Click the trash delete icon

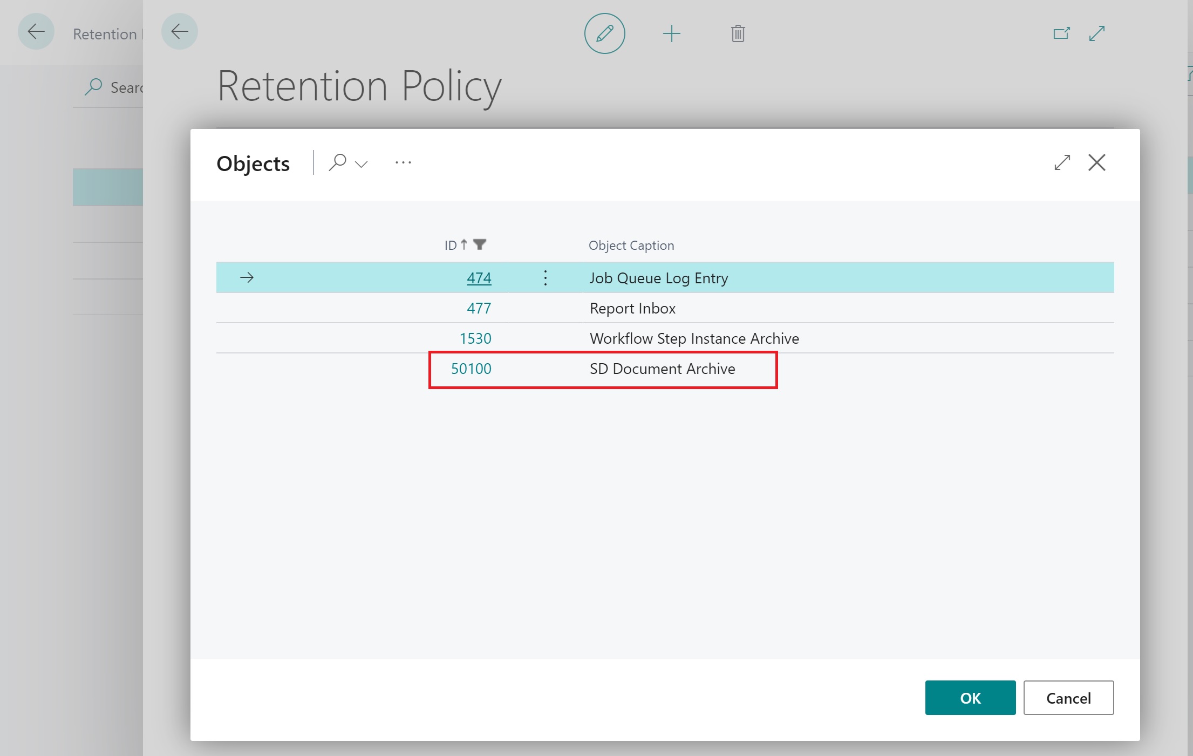pyautogui.click(x=738, y=33)
